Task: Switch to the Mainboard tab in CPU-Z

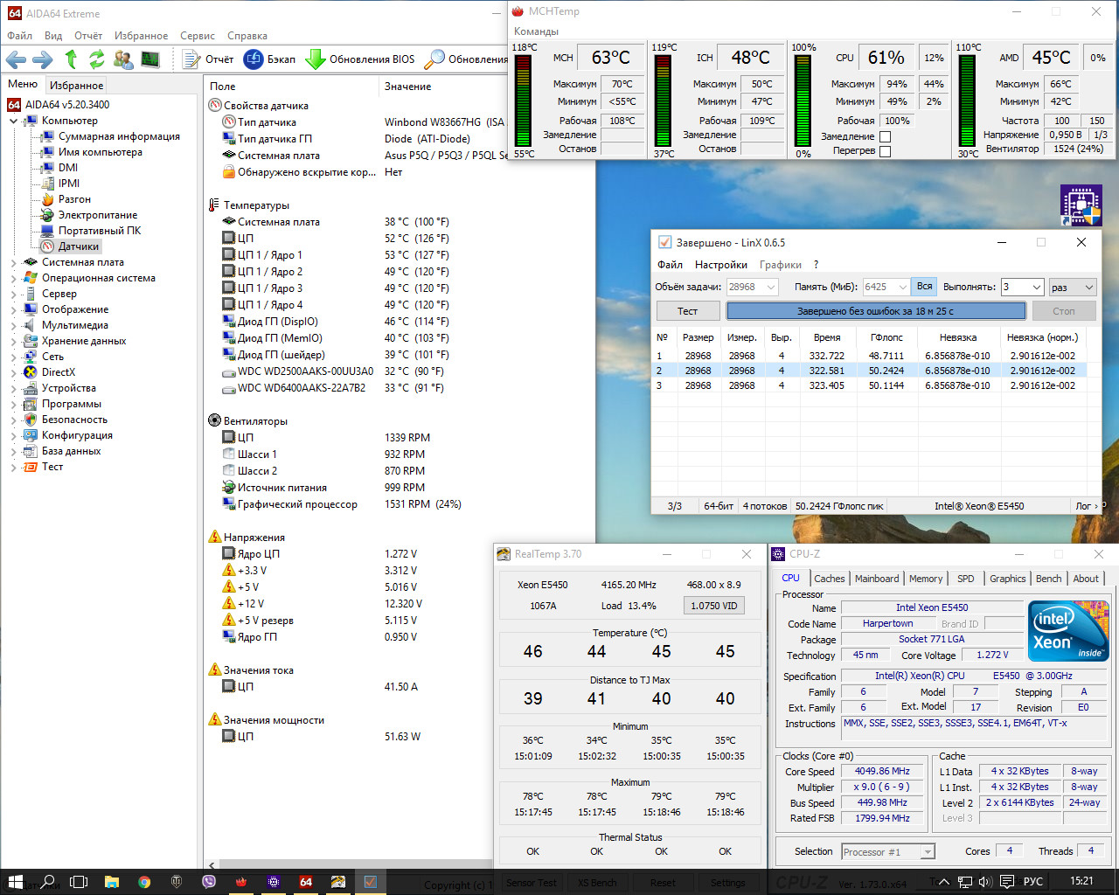Action: coord(877,579)
